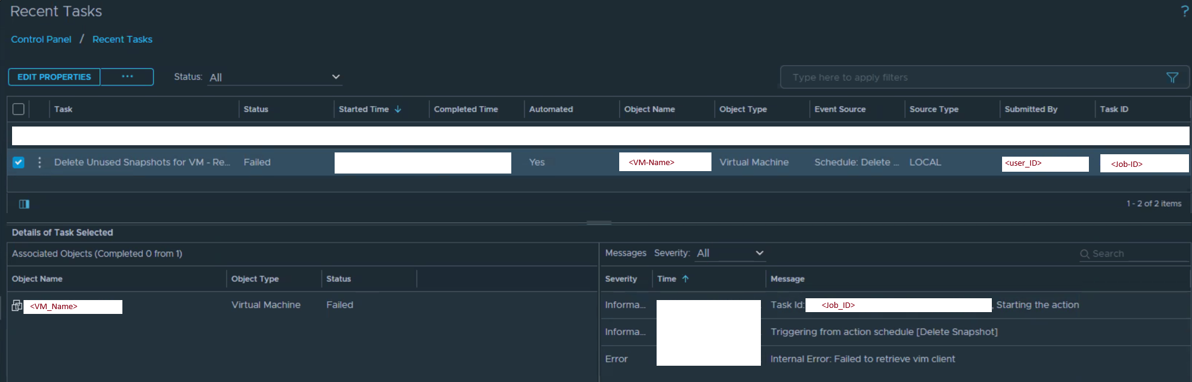1192x382 pixels.
Task: Sort by the Task column header
Action: (x=63, y=110)
